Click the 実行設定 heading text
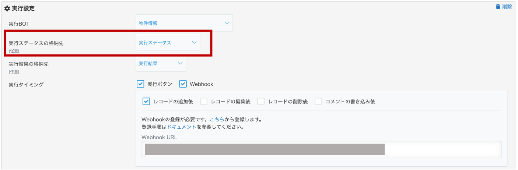The height and width of the screenshot is (170, 518). coord(23,8)
